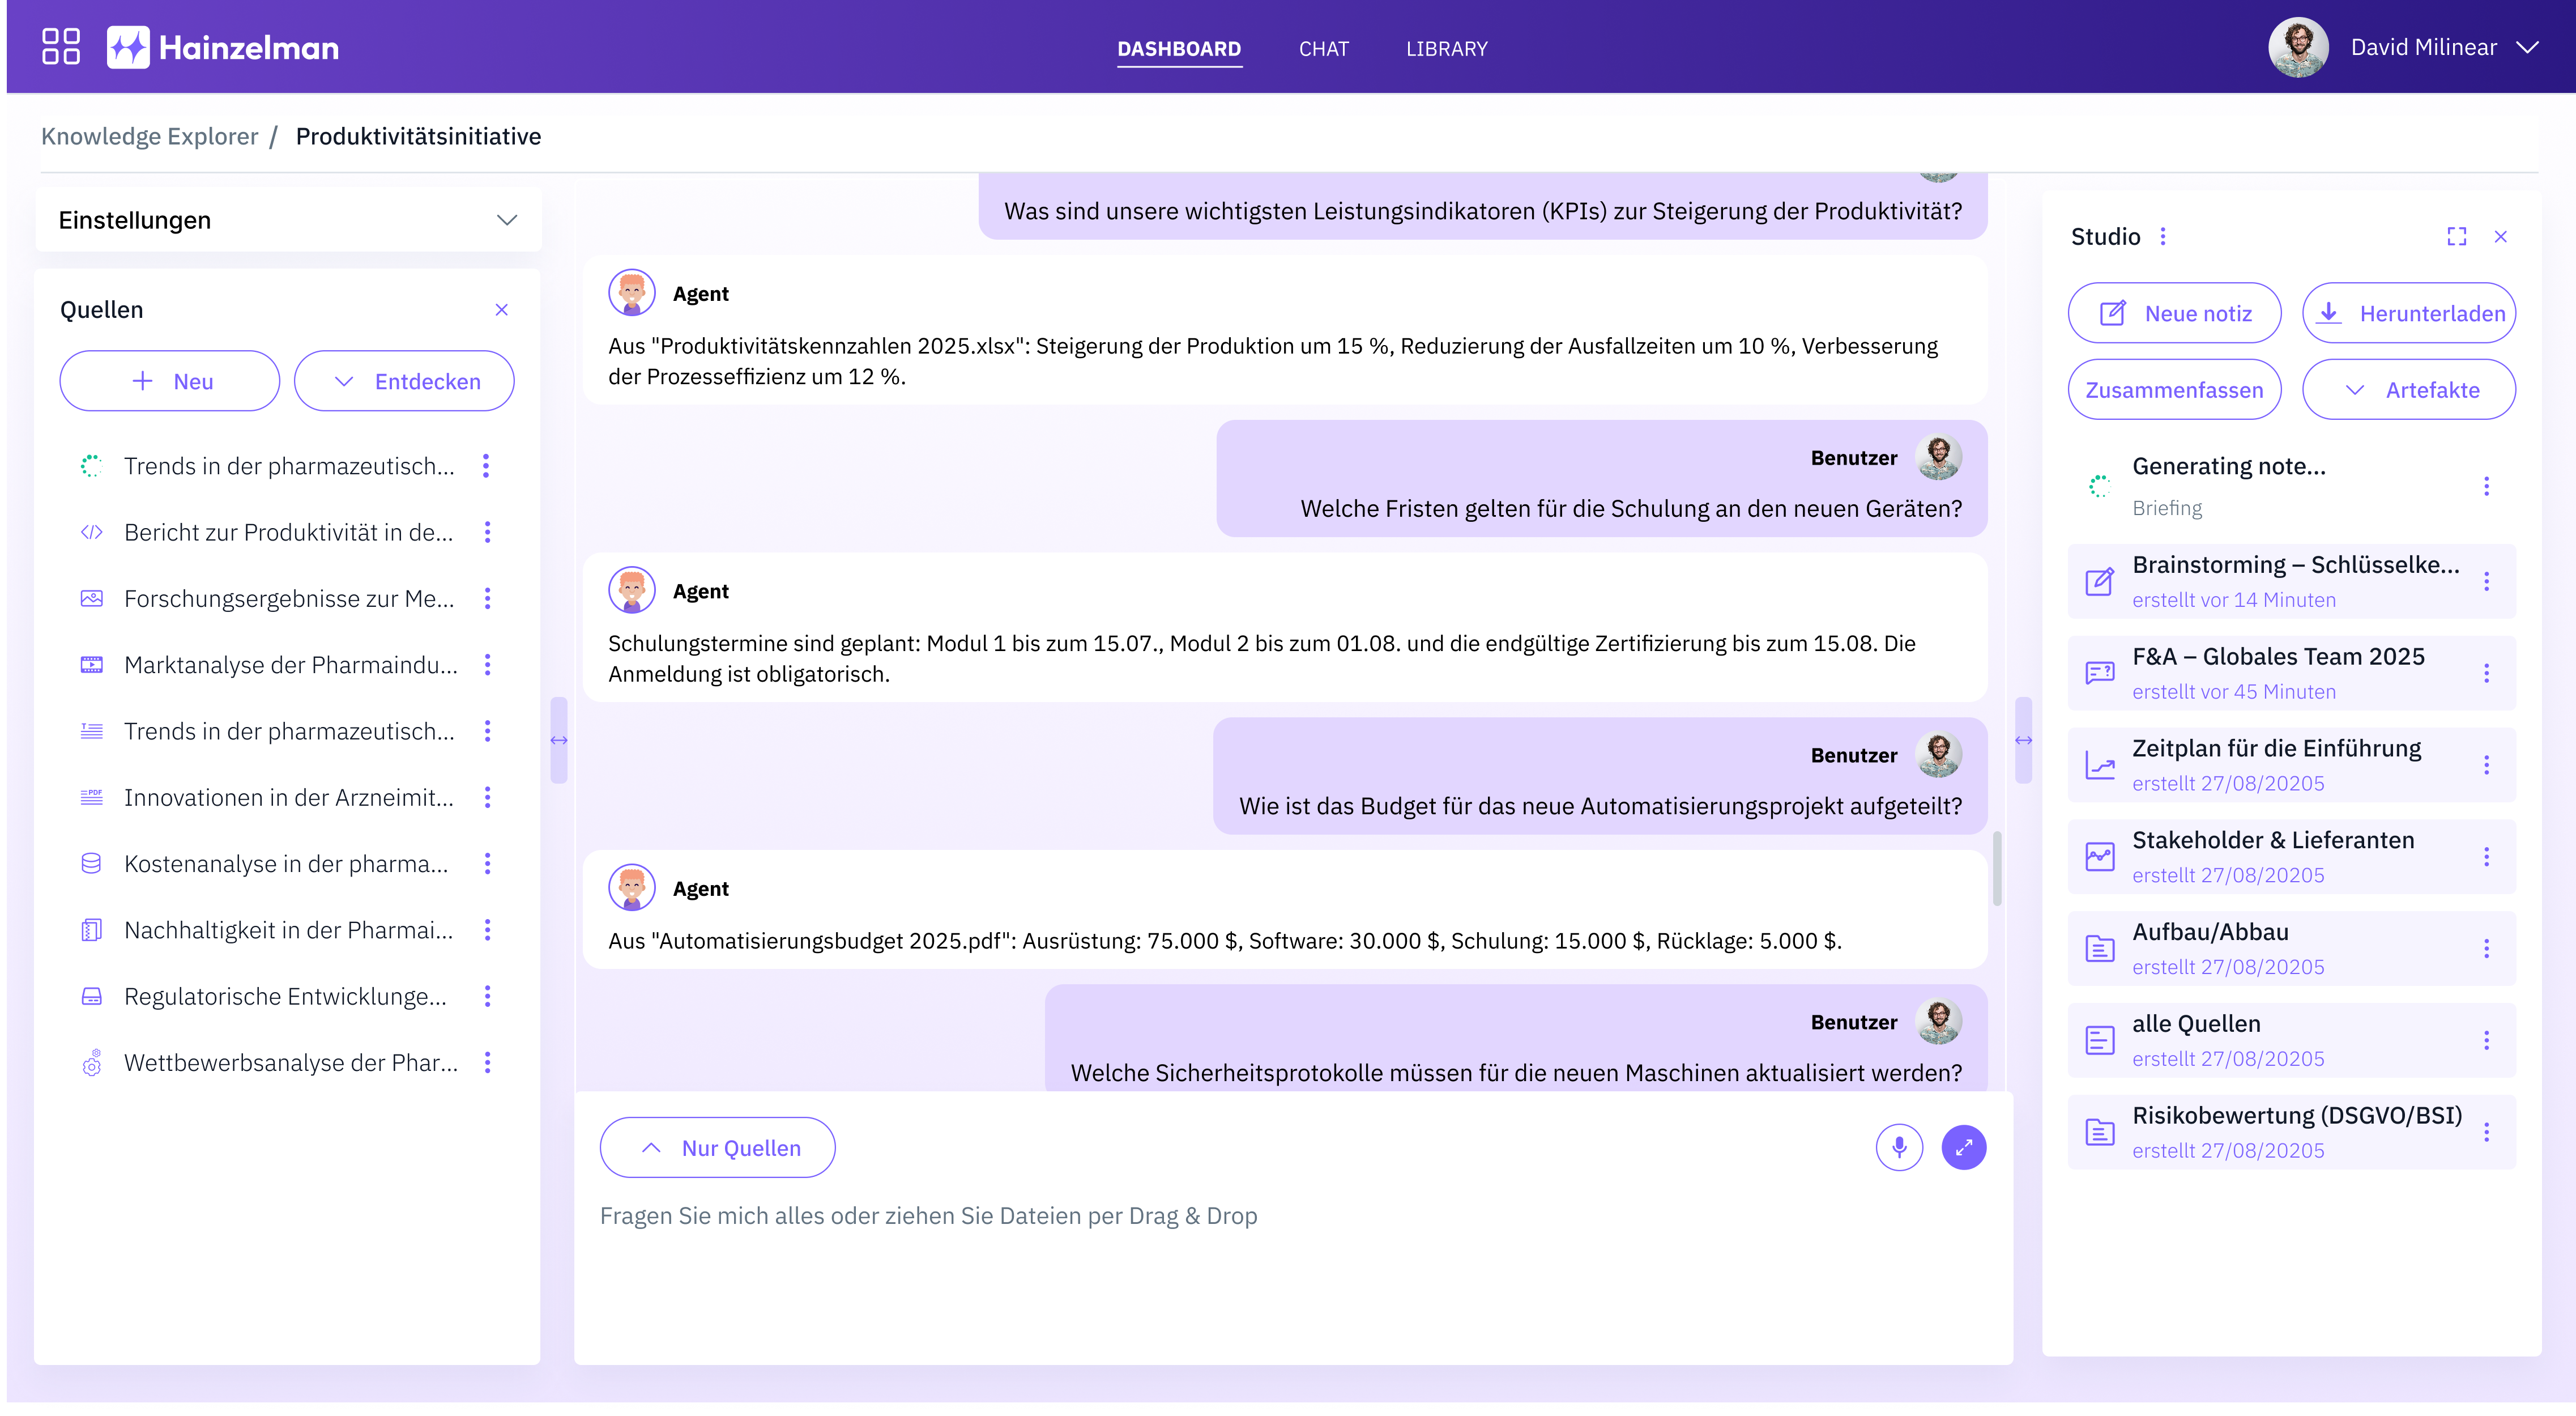The height and width of the screenshot is (1416, 2576).
Task: Download via the Herunterladen button
Action: [2409, 312]
